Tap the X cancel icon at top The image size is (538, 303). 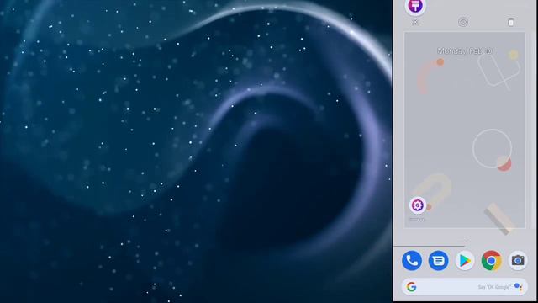415,23
